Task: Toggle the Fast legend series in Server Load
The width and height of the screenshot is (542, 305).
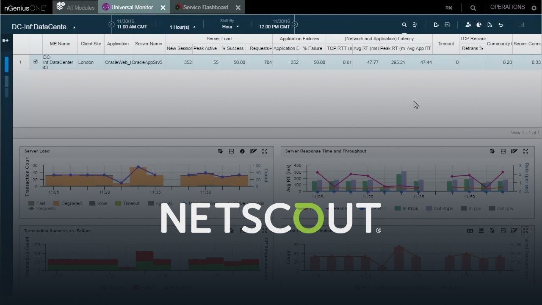Action: pyautogui.click(x=37, y=203)
